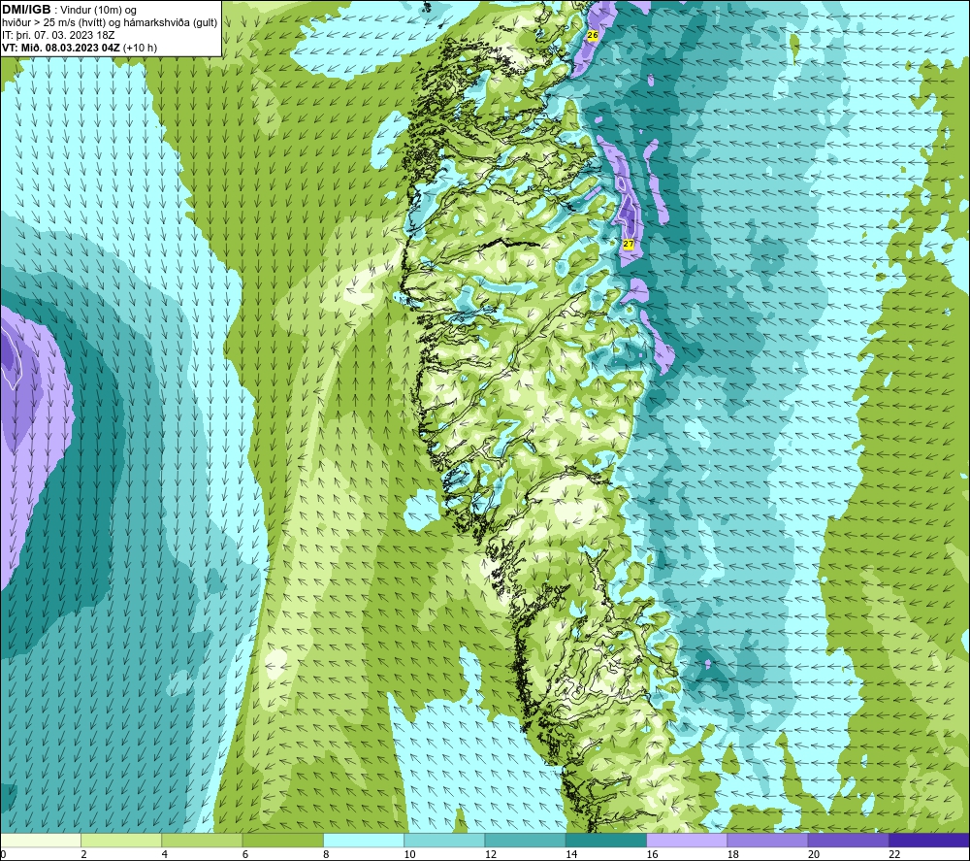Click the yellow gust label 27
The image size is (970, 861).
point(629,244)
